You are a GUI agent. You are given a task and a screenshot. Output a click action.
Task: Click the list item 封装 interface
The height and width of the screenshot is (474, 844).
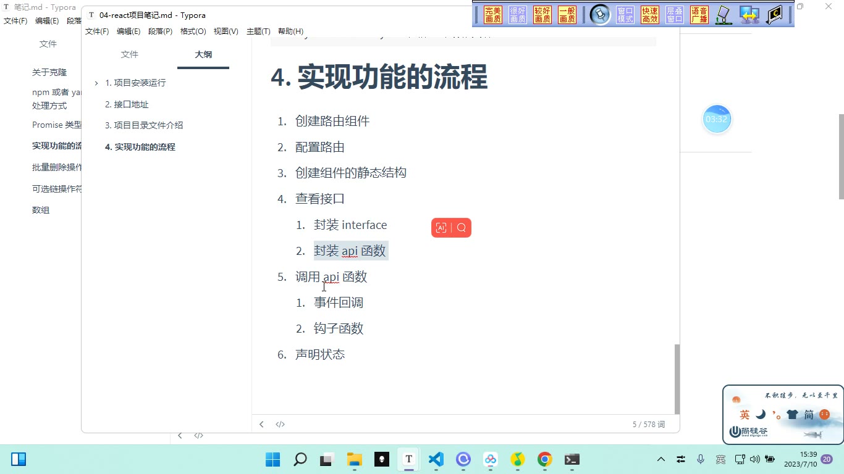(x=350, y=225)
